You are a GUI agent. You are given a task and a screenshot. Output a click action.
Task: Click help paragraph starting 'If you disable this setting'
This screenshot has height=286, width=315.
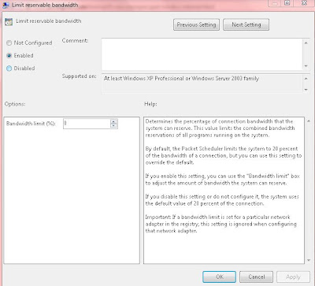[222, 200]
